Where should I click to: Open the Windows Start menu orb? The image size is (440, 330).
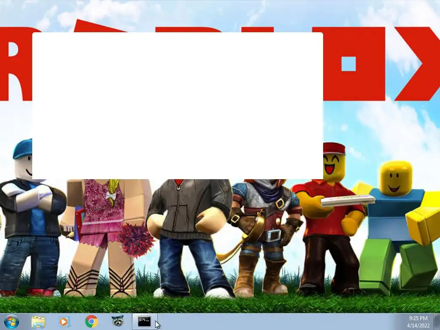coord(12,321)
